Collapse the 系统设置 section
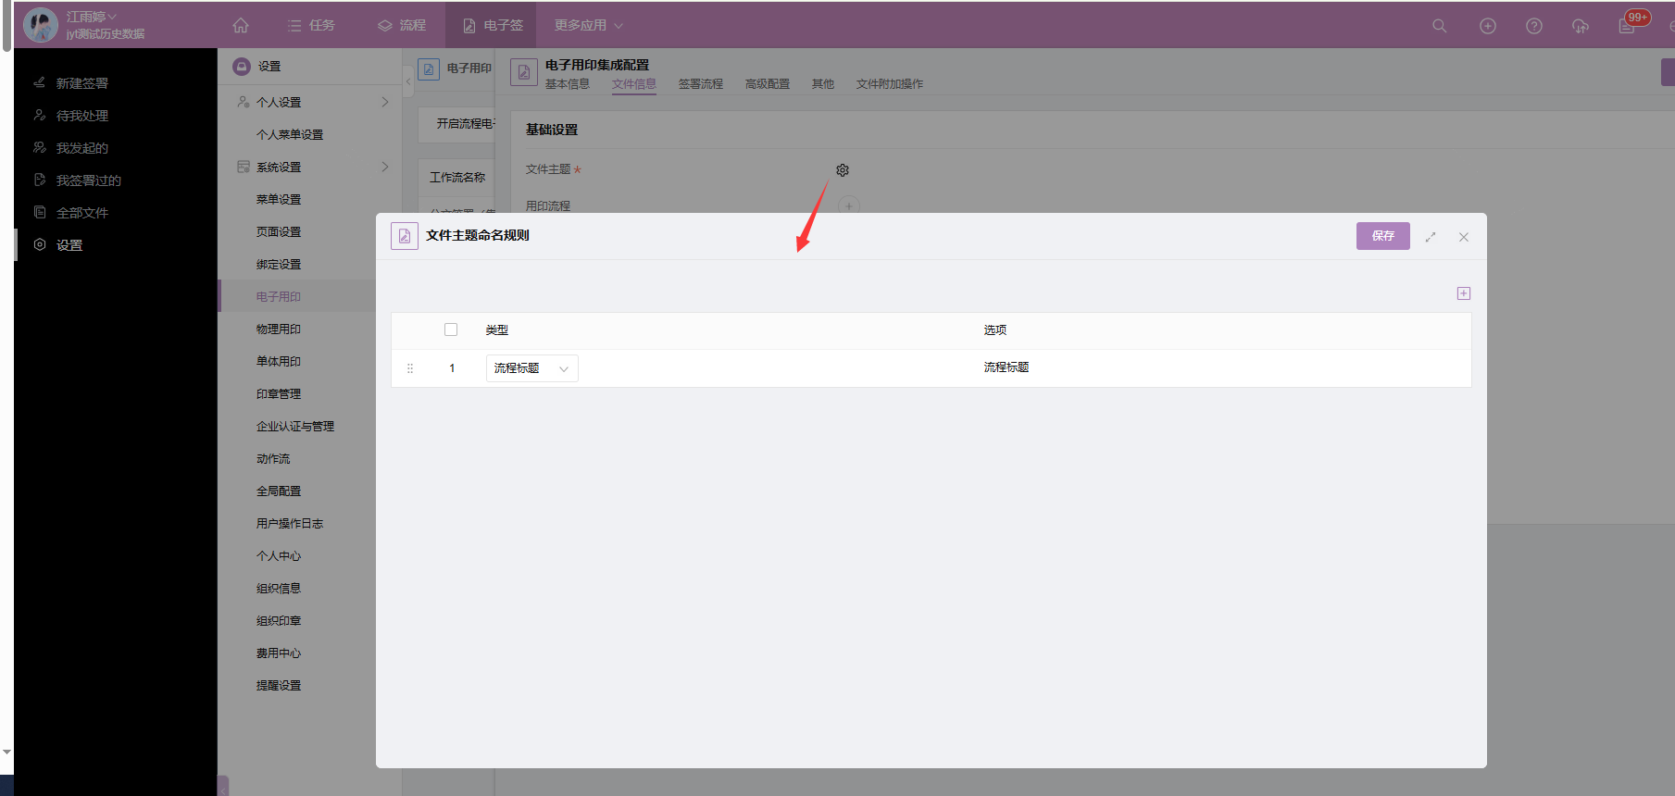Screen dimensions: 1675x796 pos(385,167)
